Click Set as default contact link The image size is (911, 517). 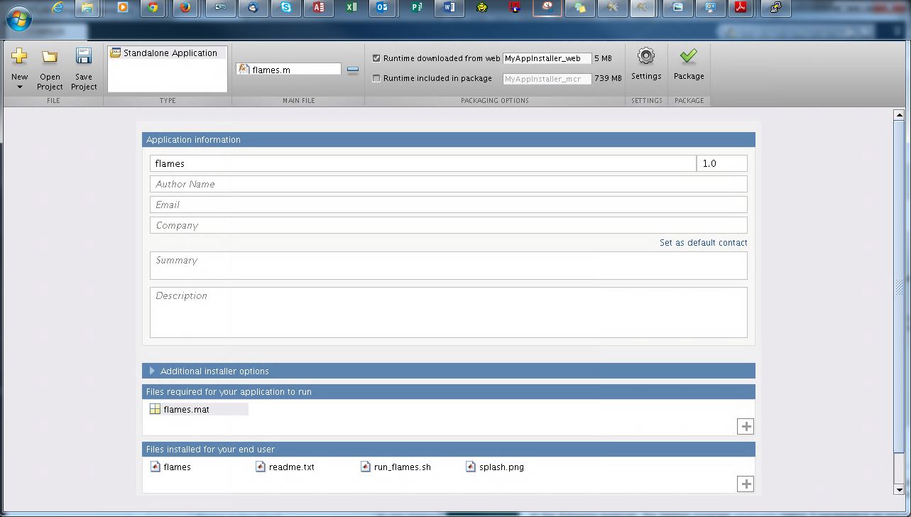point(703,243)
